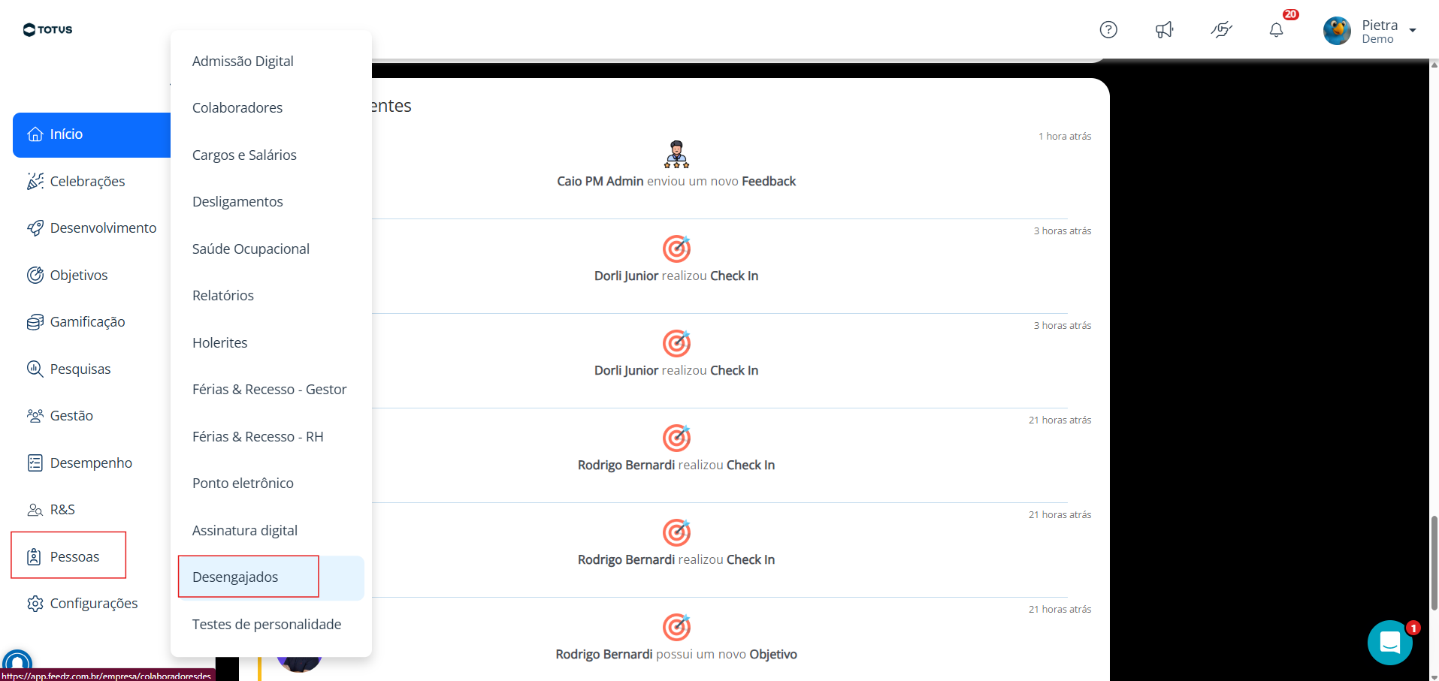Open the help question mark icon
This screenshot has width=1439, height=681.
pyautogui.click(x=1108, y=29)
